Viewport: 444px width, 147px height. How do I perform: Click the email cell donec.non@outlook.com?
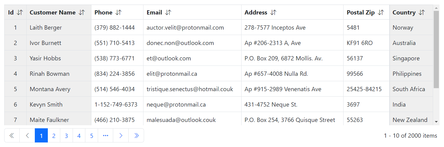180,43
